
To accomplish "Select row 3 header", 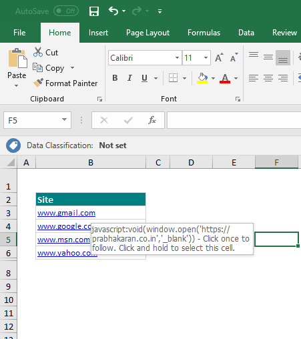I will point(8,213).
